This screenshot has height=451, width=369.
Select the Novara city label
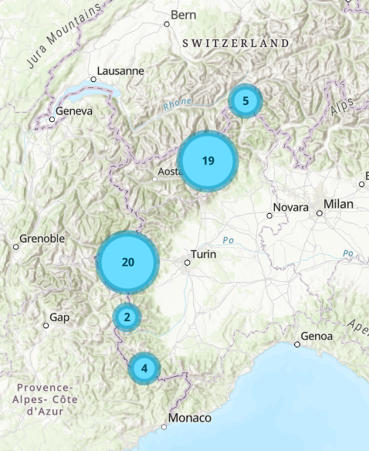291,207
